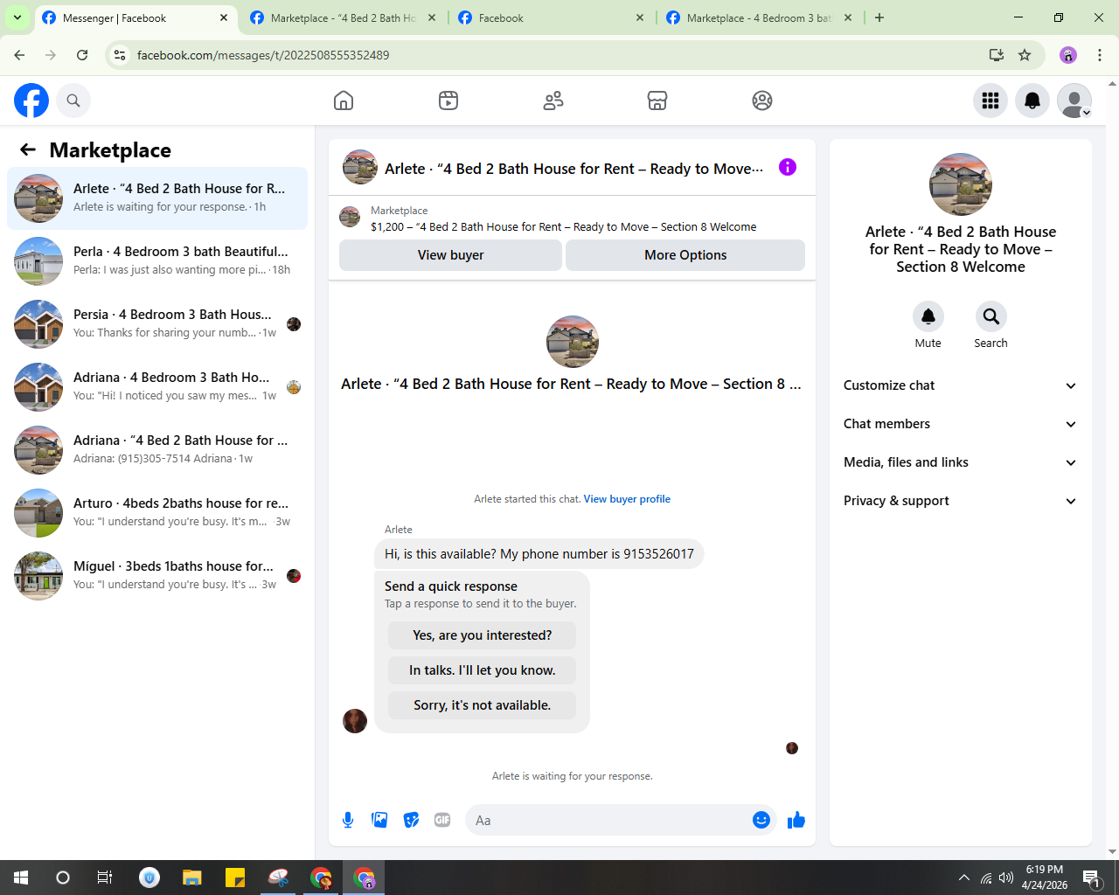Click the install app icon in address bar
Viewport: 1119px width, 895px height.
pos(996,55)
